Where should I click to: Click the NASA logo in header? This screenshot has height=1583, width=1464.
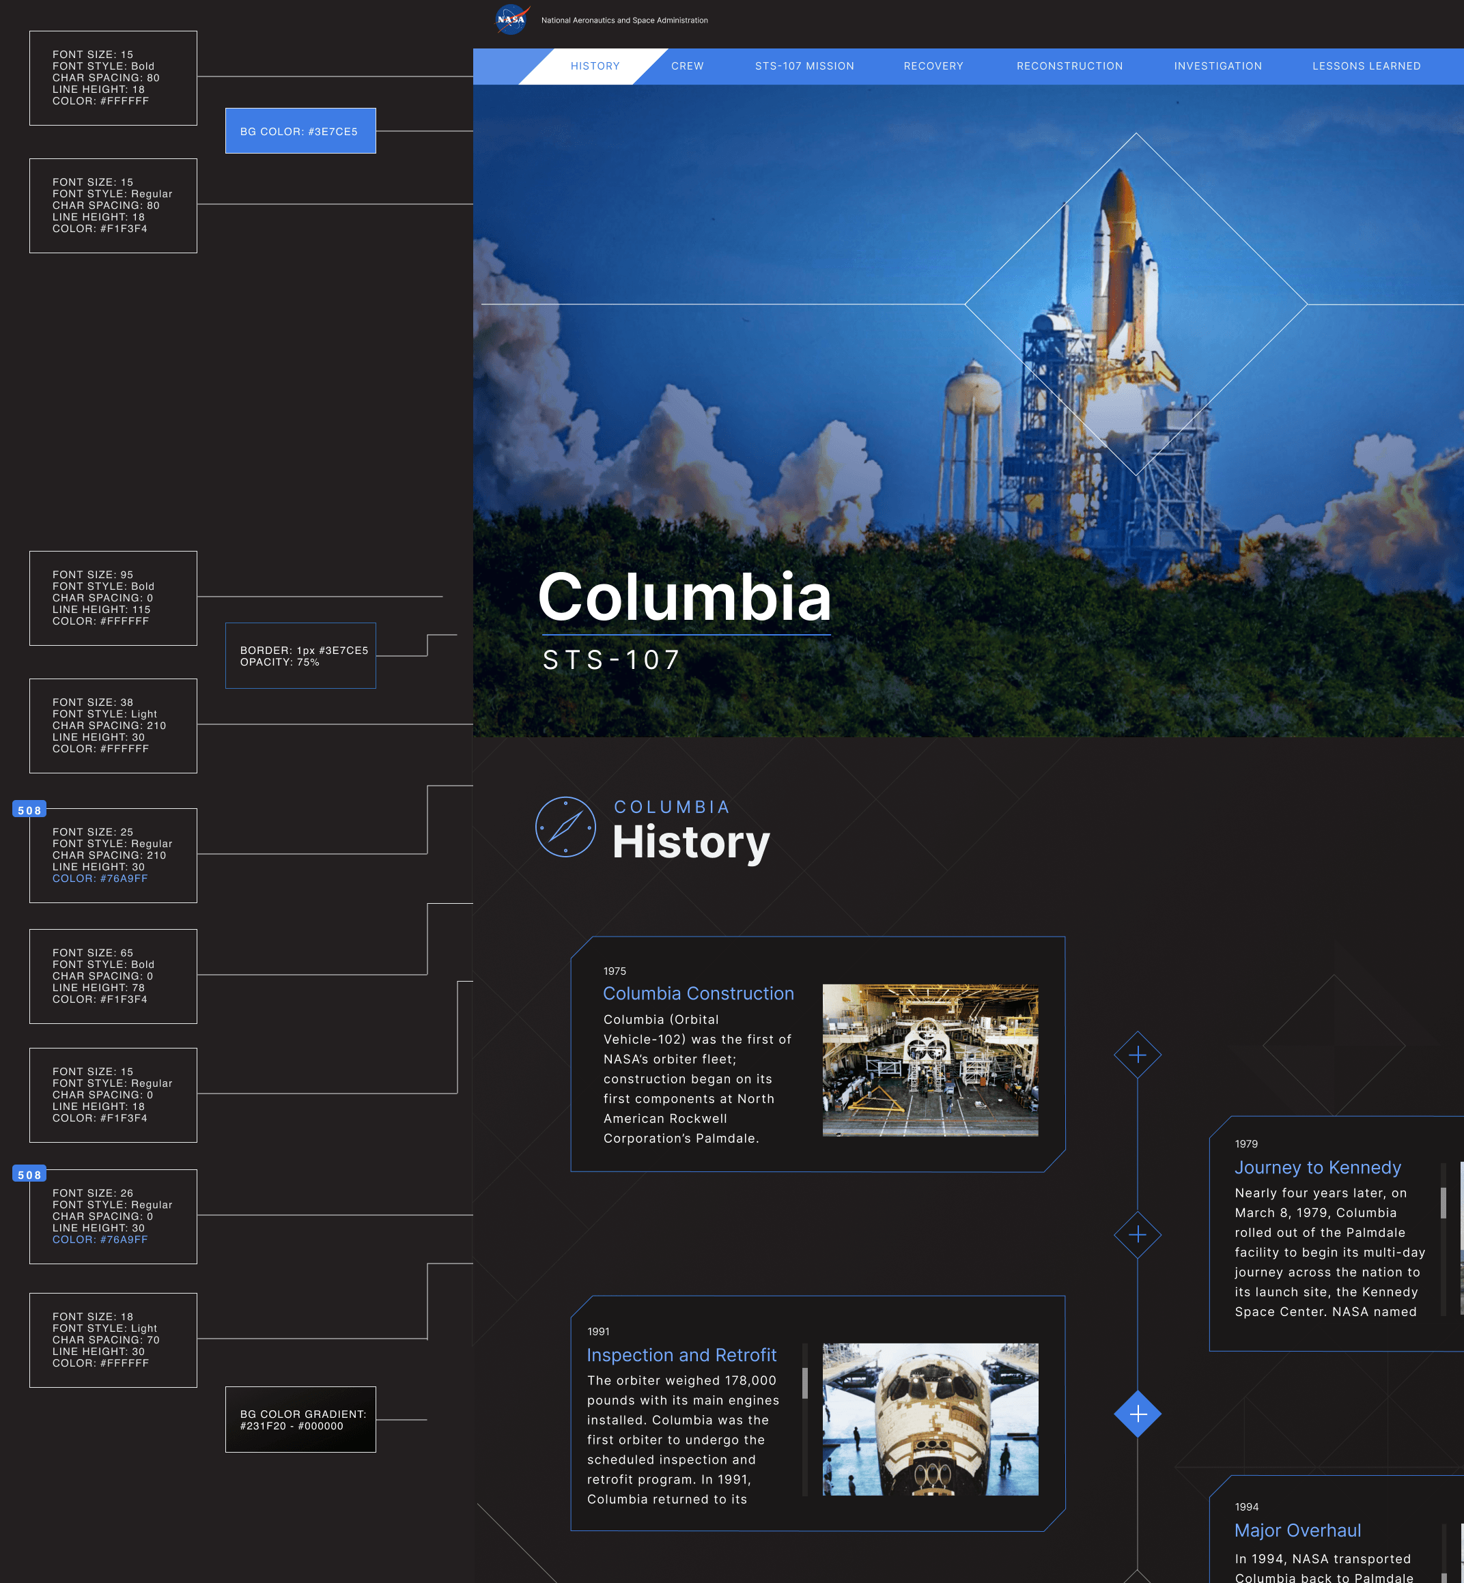[511, 20]
